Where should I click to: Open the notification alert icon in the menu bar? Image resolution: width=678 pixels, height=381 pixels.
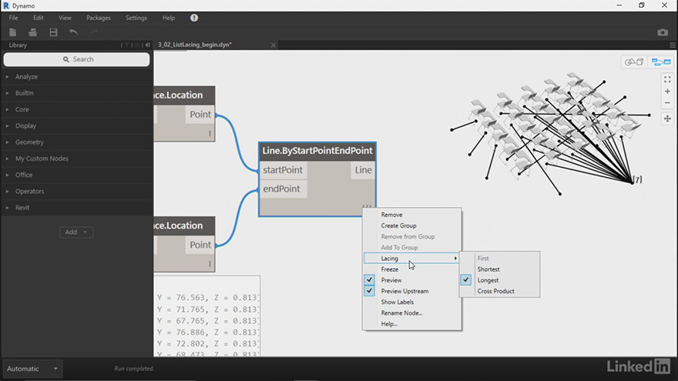point(194,18)
